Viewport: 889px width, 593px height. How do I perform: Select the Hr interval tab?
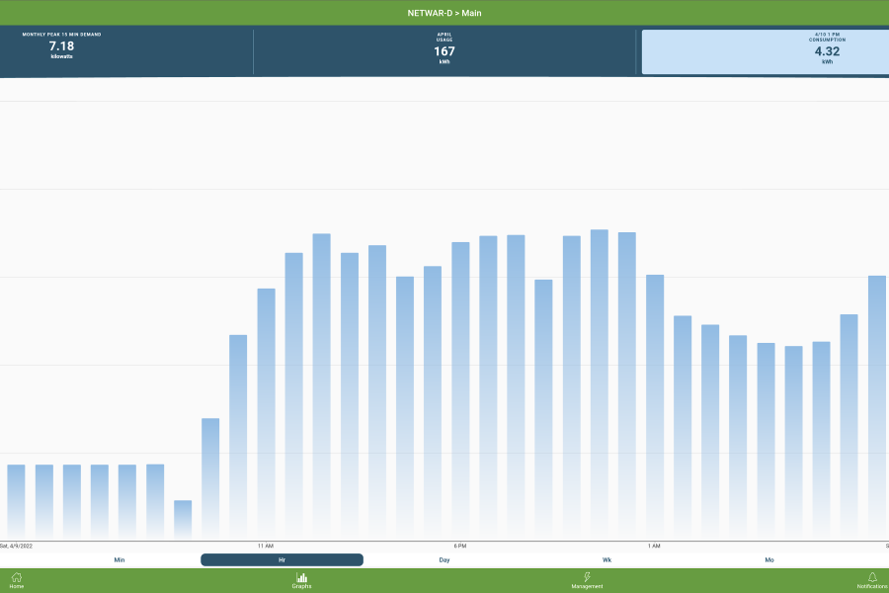tap(282, 559)
